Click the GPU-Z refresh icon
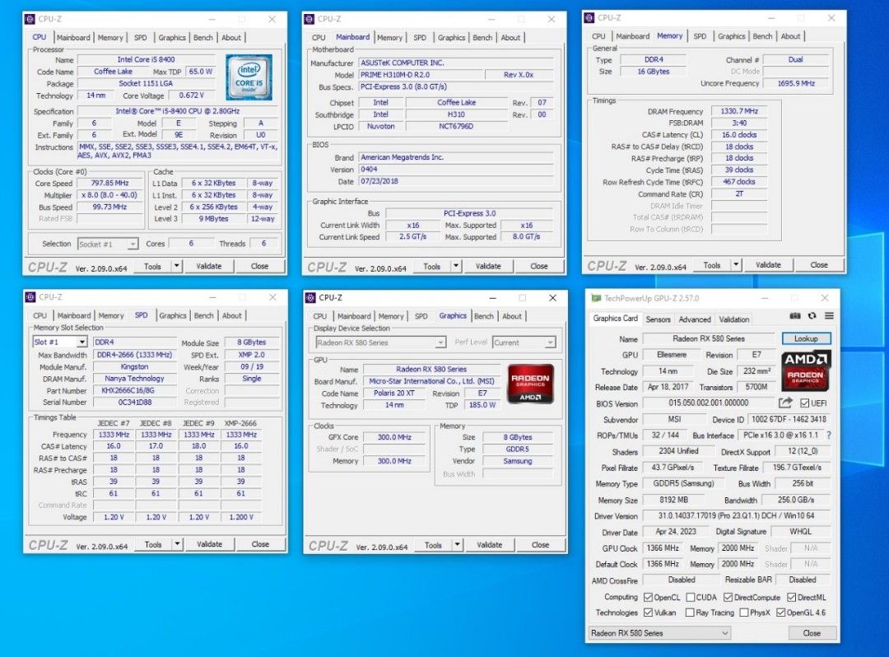The image size is (889, 657). [812, 316]
